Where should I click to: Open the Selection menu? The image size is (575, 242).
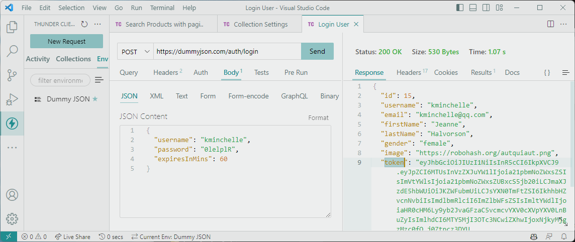pos(71,8)
